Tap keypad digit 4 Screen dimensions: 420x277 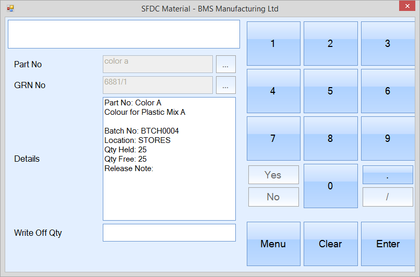point(273,91)
